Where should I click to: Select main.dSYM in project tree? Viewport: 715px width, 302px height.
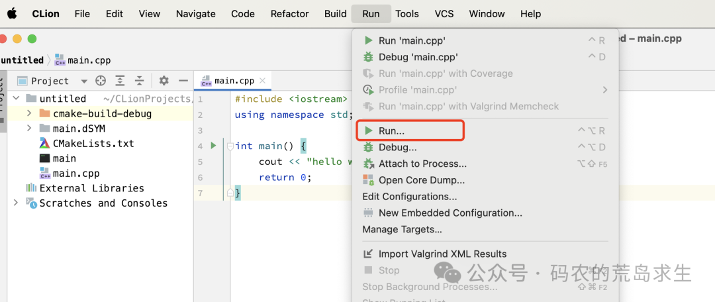click(x=79, y=128)
